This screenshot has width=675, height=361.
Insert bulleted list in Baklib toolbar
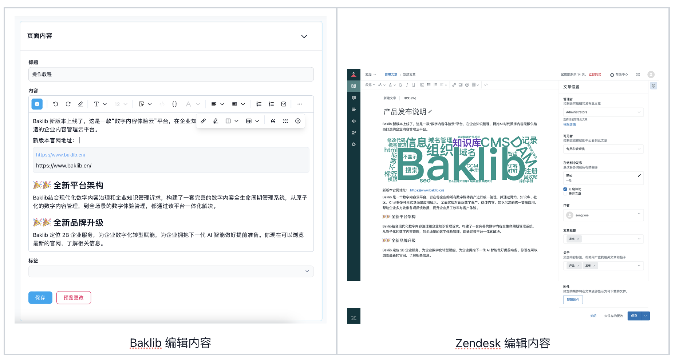click(x=271, y=104)
